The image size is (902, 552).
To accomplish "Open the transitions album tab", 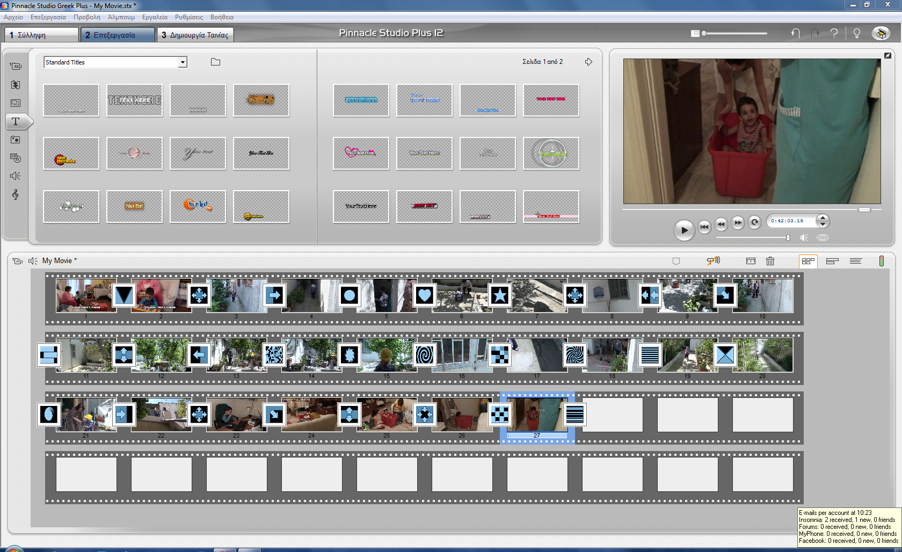I will [16, 85].
